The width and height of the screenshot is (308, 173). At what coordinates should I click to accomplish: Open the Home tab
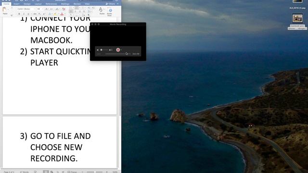point(6,4)
